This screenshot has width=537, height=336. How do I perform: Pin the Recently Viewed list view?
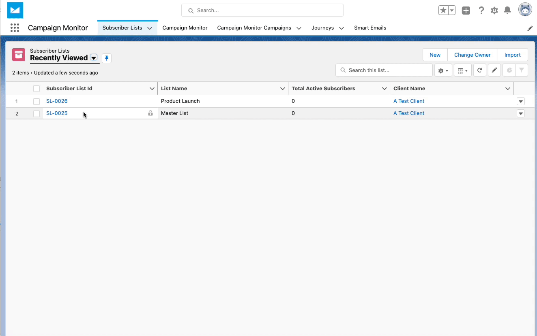point(107,58)
